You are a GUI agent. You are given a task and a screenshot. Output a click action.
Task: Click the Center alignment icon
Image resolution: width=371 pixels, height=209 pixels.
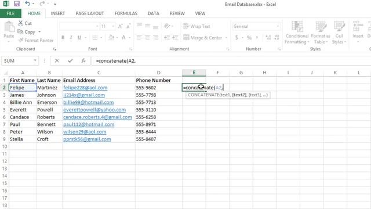147,37
